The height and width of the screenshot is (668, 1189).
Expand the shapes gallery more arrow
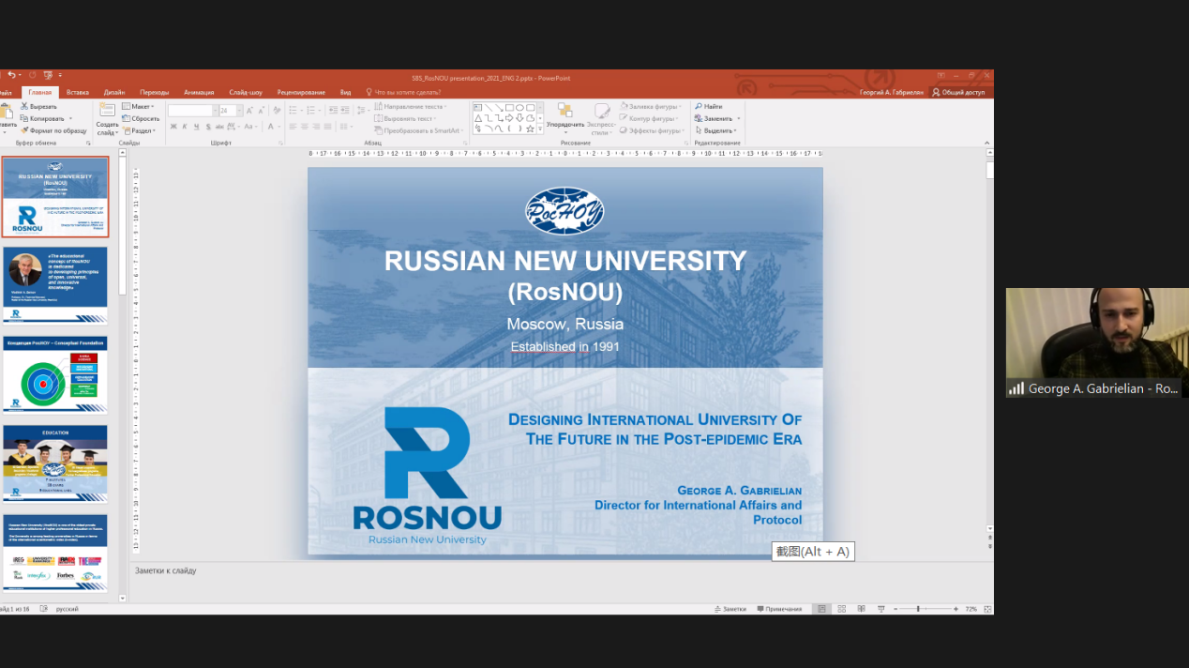pos(540,129)
